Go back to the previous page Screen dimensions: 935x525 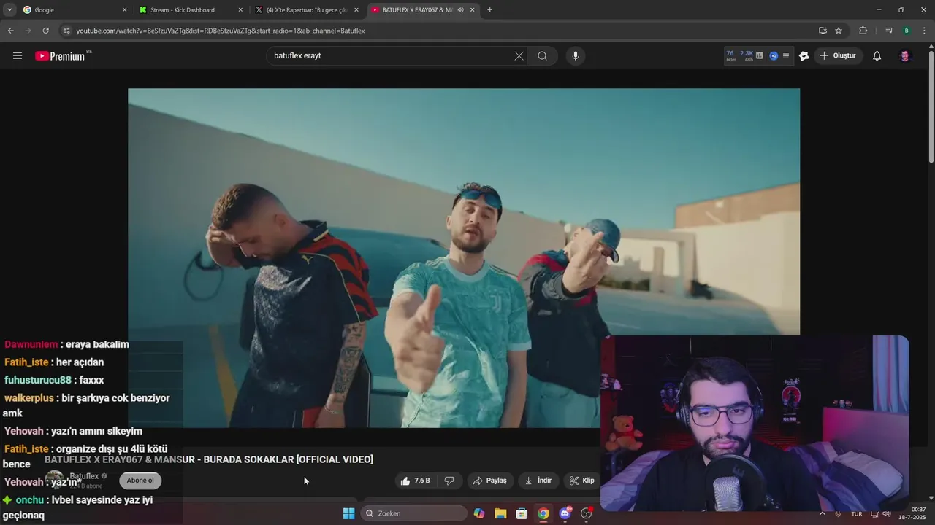tap(10, 31)
